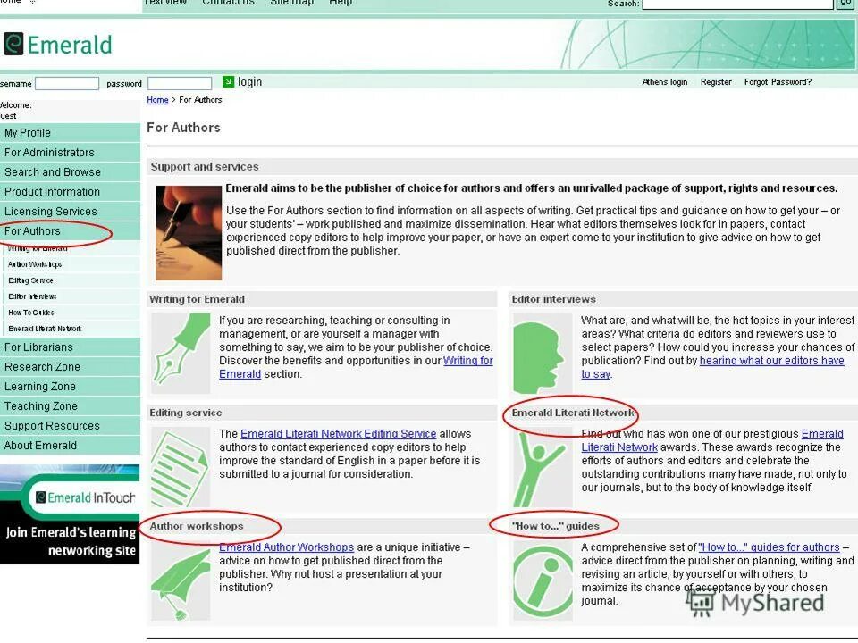This screenshot has width=858, height=643.
Task: Click the Search box in the header
Action: click(x=737, y=4)
